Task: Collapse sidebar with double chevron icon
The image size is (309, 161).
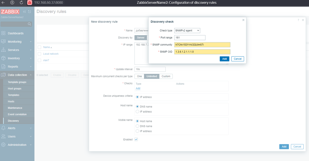Action: (25, 12)
